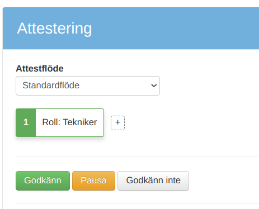Image resolution: width=259 pixels, height=209 pixels.
Task: Click the dashed plus box beside Tekniker step
Action: tap(117, 123)
